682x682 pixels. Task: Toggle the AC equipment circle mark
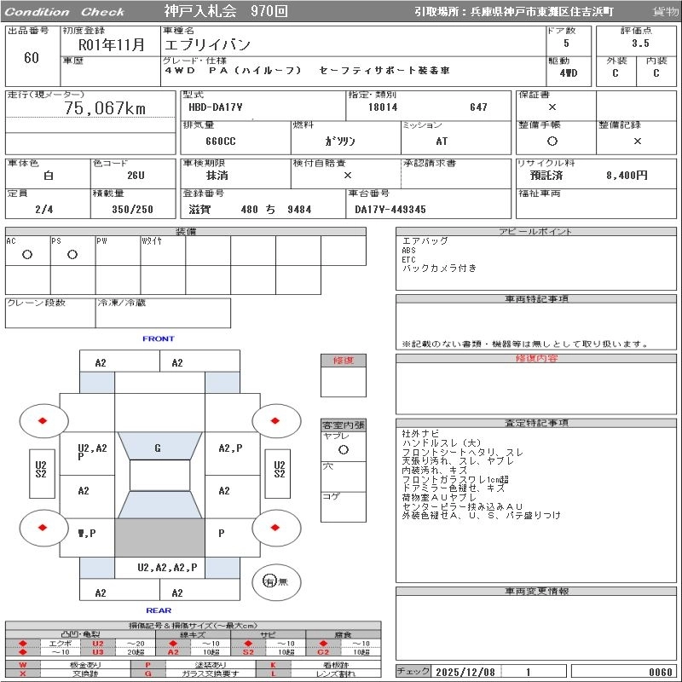[27, 254]
